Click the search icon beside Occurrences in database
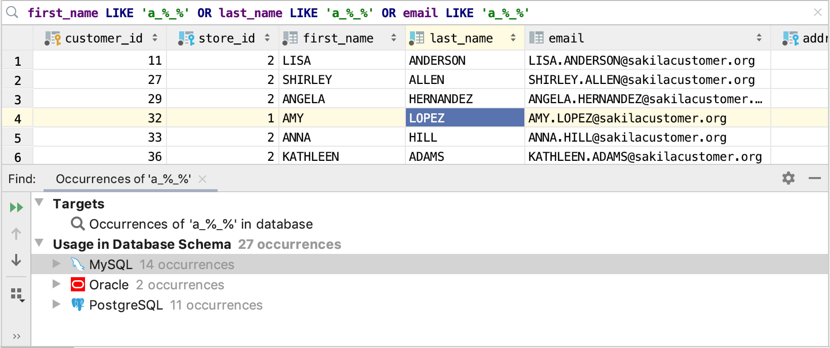Viewport: 830px width, 348px height. [x=77, y=224]
